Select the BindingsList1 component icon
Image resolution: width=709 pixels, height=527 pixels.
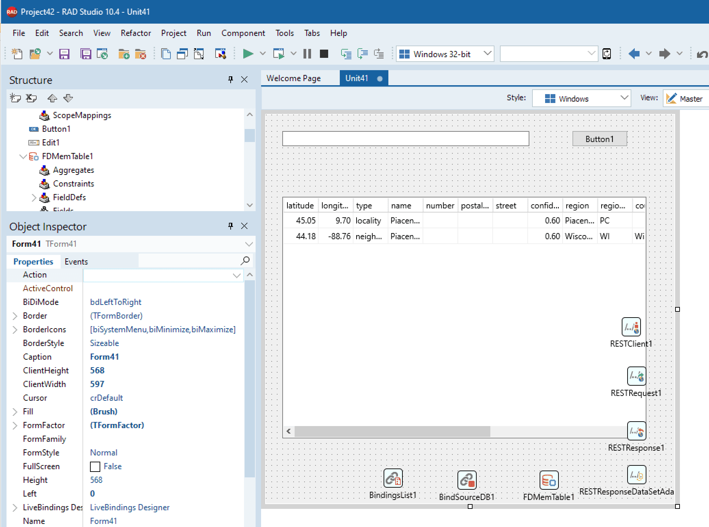point(393,478)
